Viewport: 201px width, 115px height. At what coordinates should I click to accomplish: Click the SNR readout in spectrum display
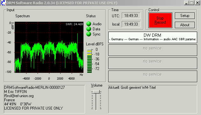pos(74,24)
